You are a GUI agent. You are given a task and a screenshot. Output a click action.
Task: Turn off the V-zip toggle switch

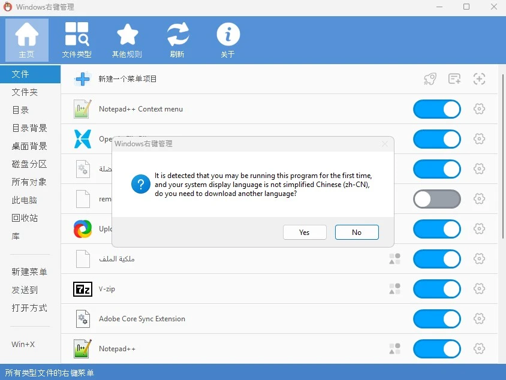pos(436,289)
